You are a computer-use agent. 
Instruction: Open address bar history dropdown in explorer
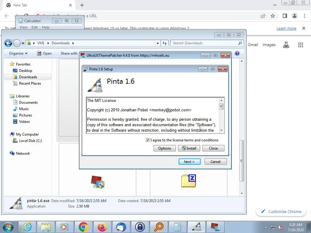pyautogui.click(x=158, y=43)
